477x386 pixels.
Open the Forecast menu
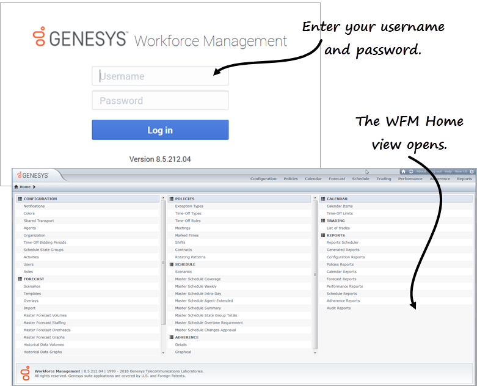tap(337, 179)
